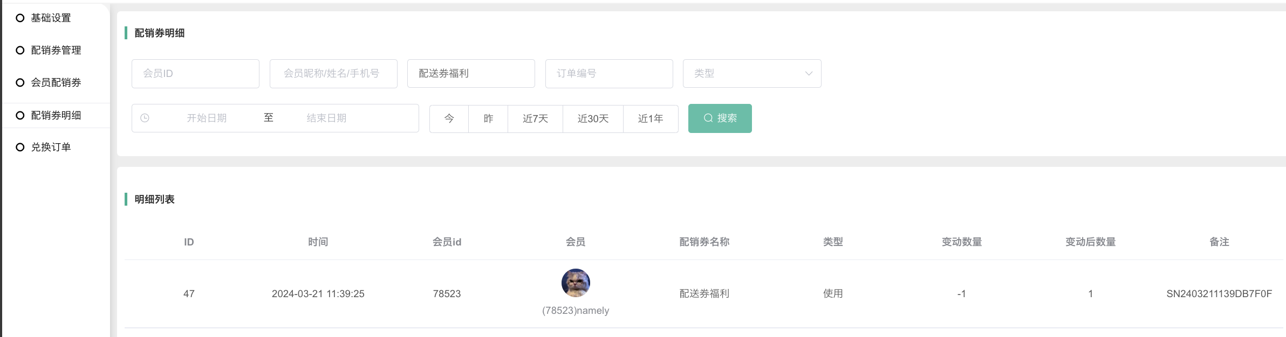Click the 会员昵称/姓名/手机号 search field
Image resolution: width=1286 pixels, height=337 pixels.
[x=333, y=74]
